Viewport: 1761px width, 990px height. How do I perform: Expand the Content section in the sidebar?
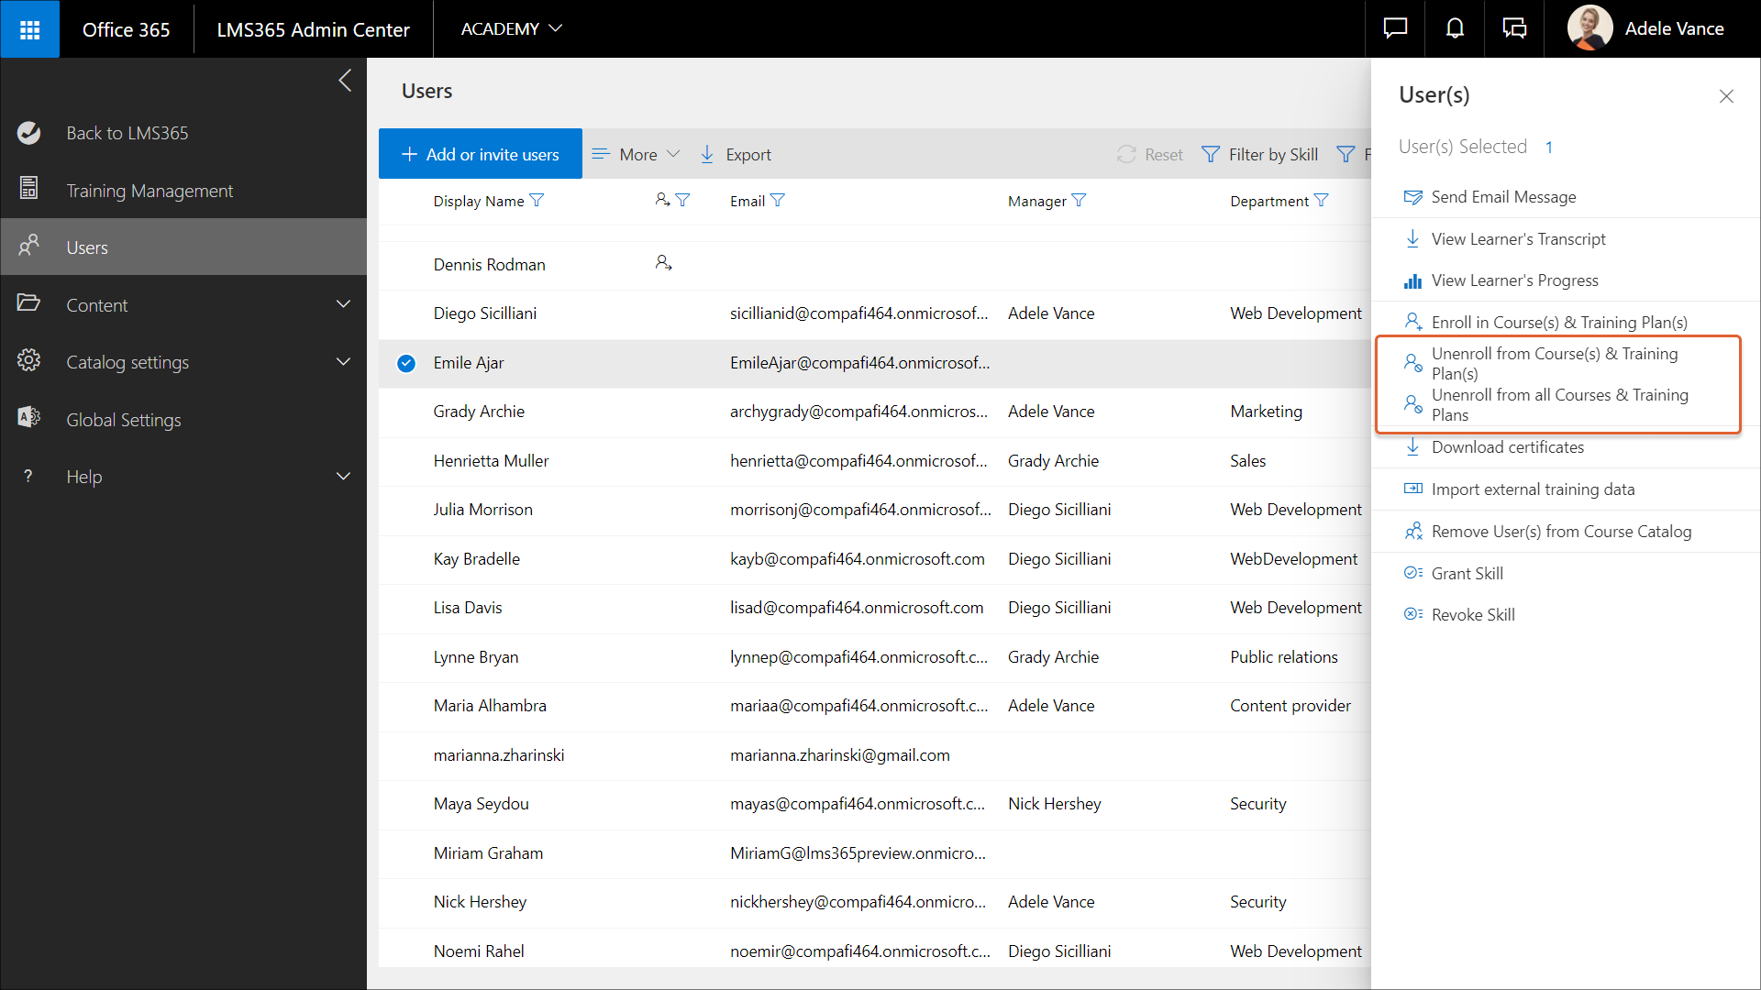[343, 304]
